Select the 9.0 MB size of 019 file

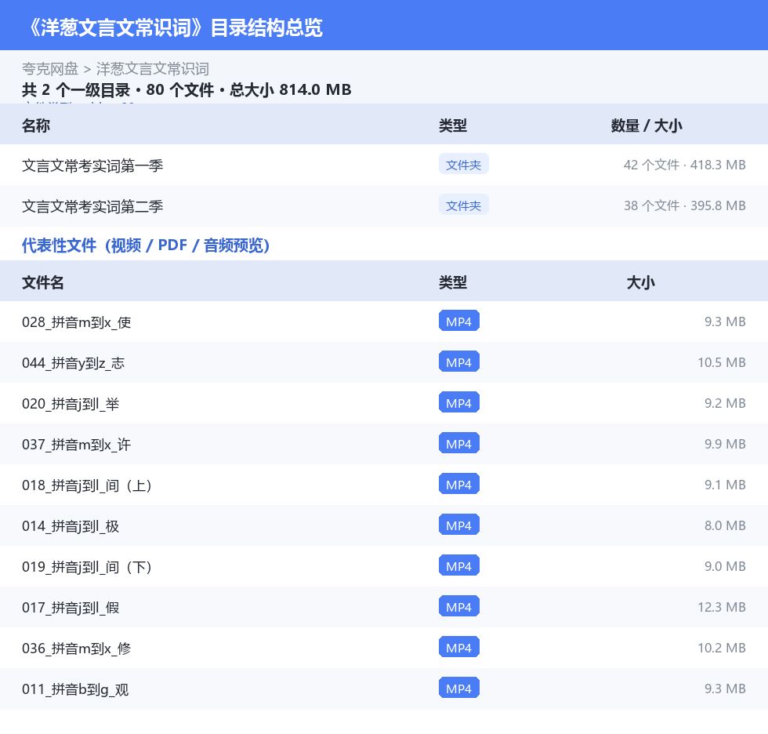(725, 566)
